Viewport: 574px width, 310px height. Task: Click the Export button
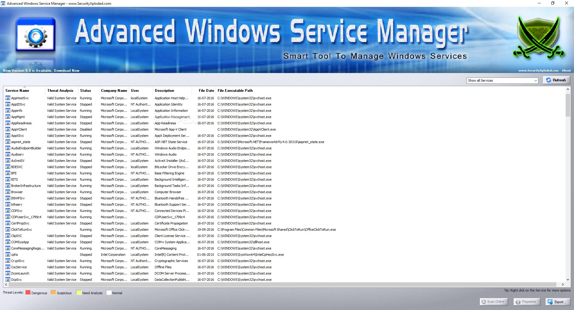click(557, 302)
